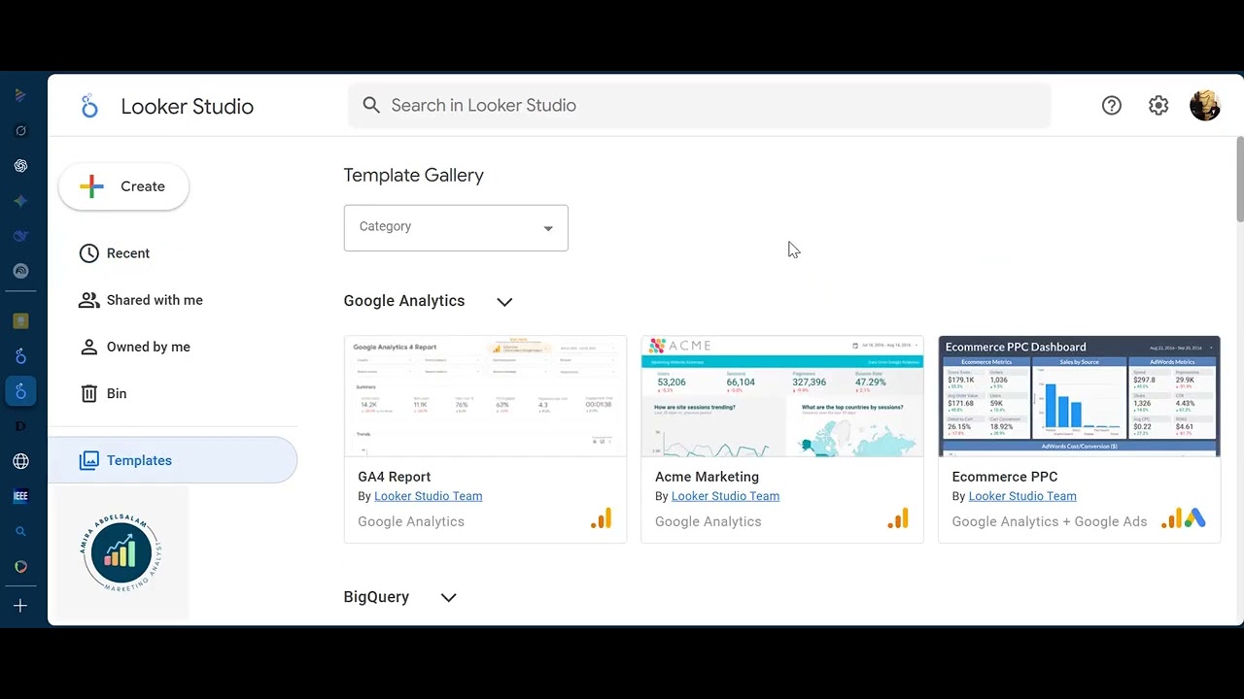Click the Google Analytics + Google Ads label

[x=1050, y=521]
